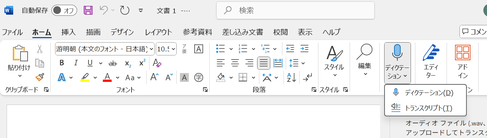
Task: Click the Save floppy disk icon
Action: 88,10
